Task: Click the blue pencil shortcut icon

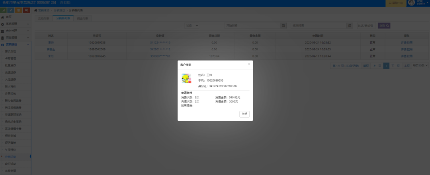Action: 11,10
